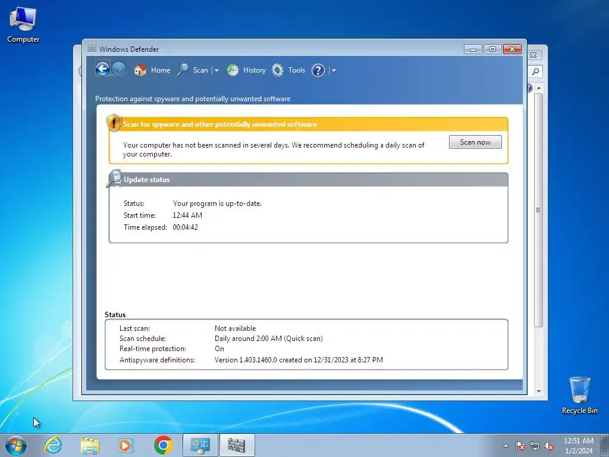Click 'Antispyware definitions:' label
609x457 pixels.
157,360
